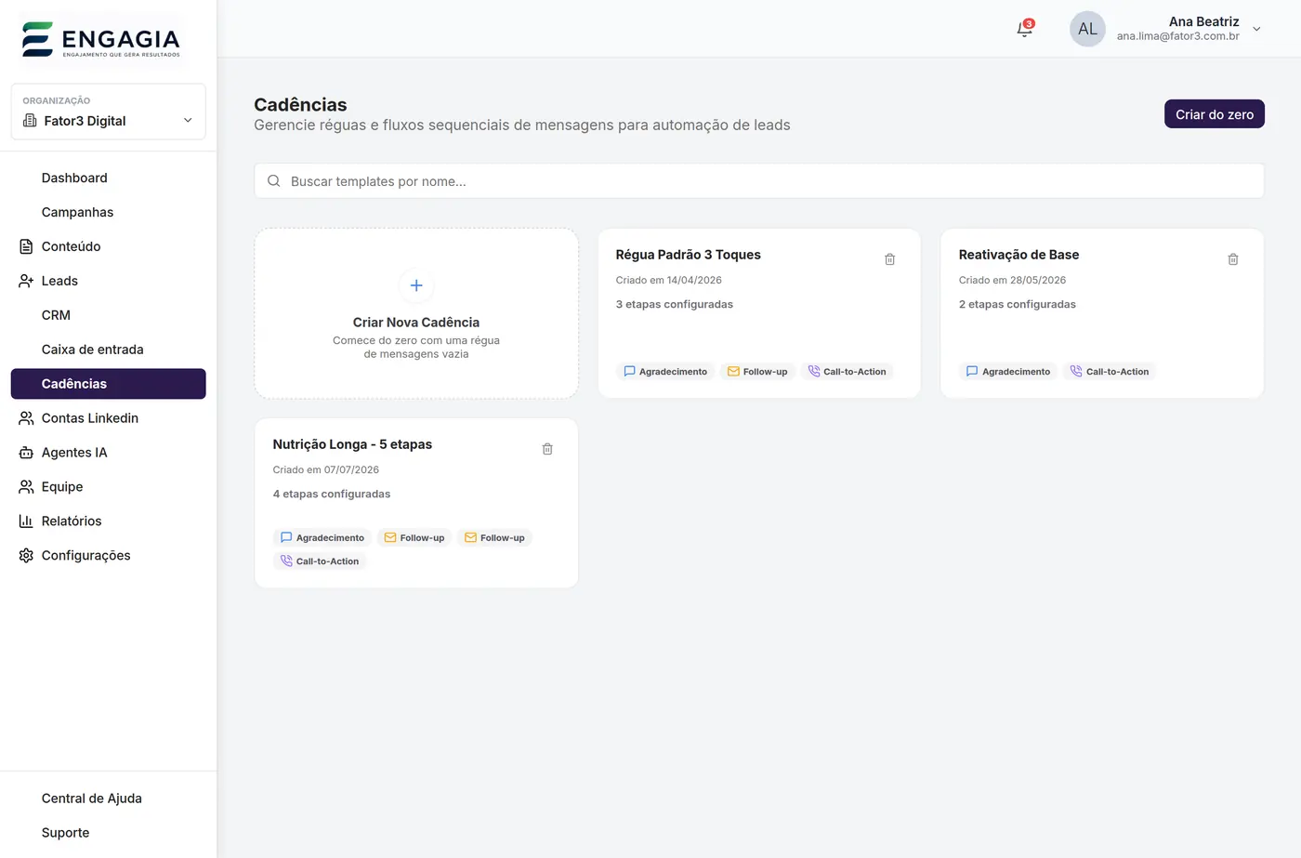Click the Criar Nova Cadência card title
1301x858 pixels.
click(x=416, y=323)
